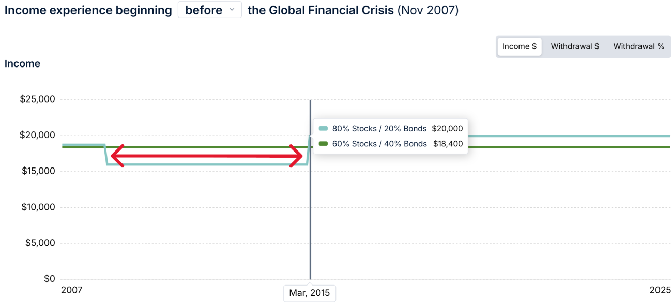Select the Income $ toggle option
This screenshot has width=672, height=302.
519,46
